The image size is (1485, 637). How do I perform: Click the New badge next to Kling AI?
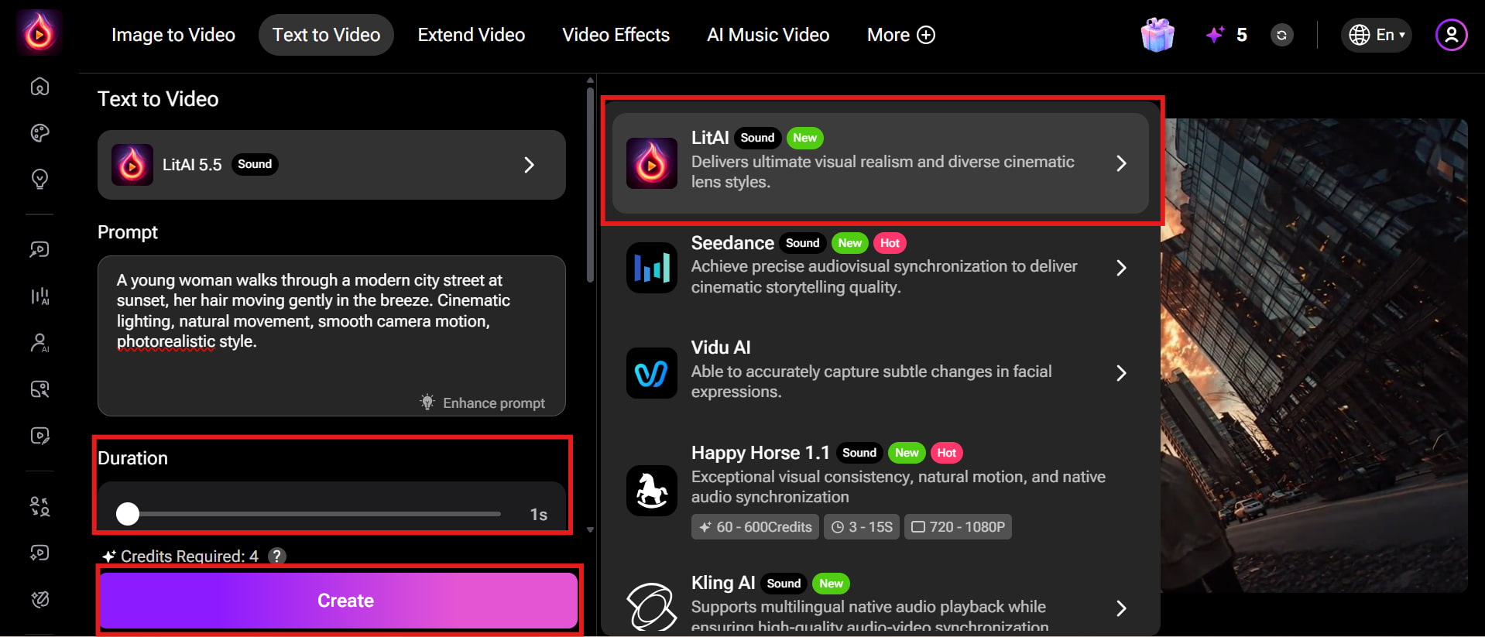click(831, 584)
